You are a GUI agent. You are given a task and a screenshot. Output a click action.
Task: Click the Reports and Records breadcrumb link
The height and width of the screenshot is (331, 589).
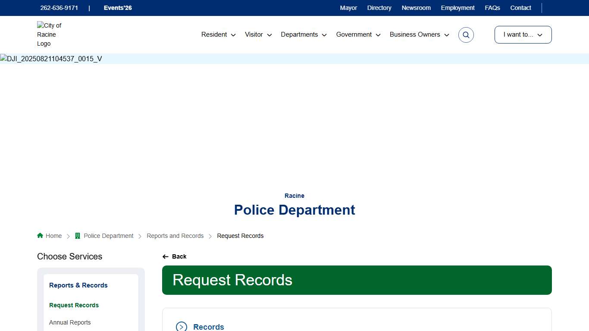[x=175, y=236]
